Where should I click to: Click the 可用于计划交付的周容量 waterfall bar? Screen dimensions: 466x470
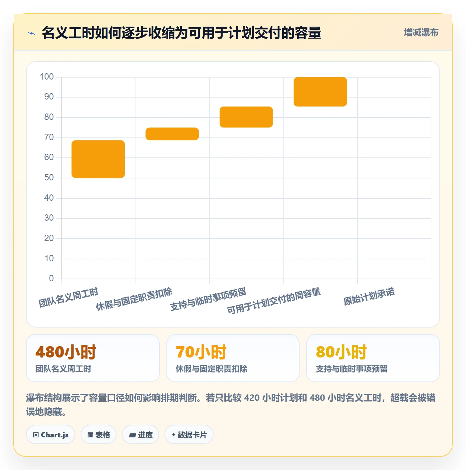320,92
